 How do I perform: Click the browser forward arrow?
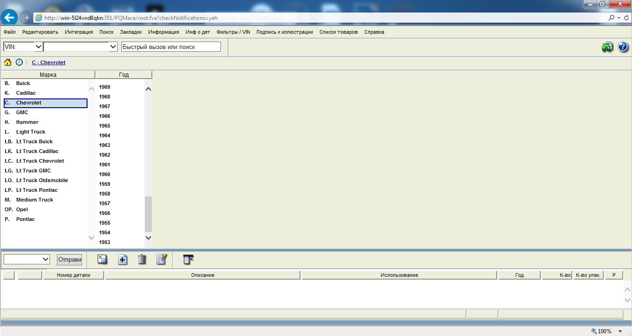tap(25, 18)
